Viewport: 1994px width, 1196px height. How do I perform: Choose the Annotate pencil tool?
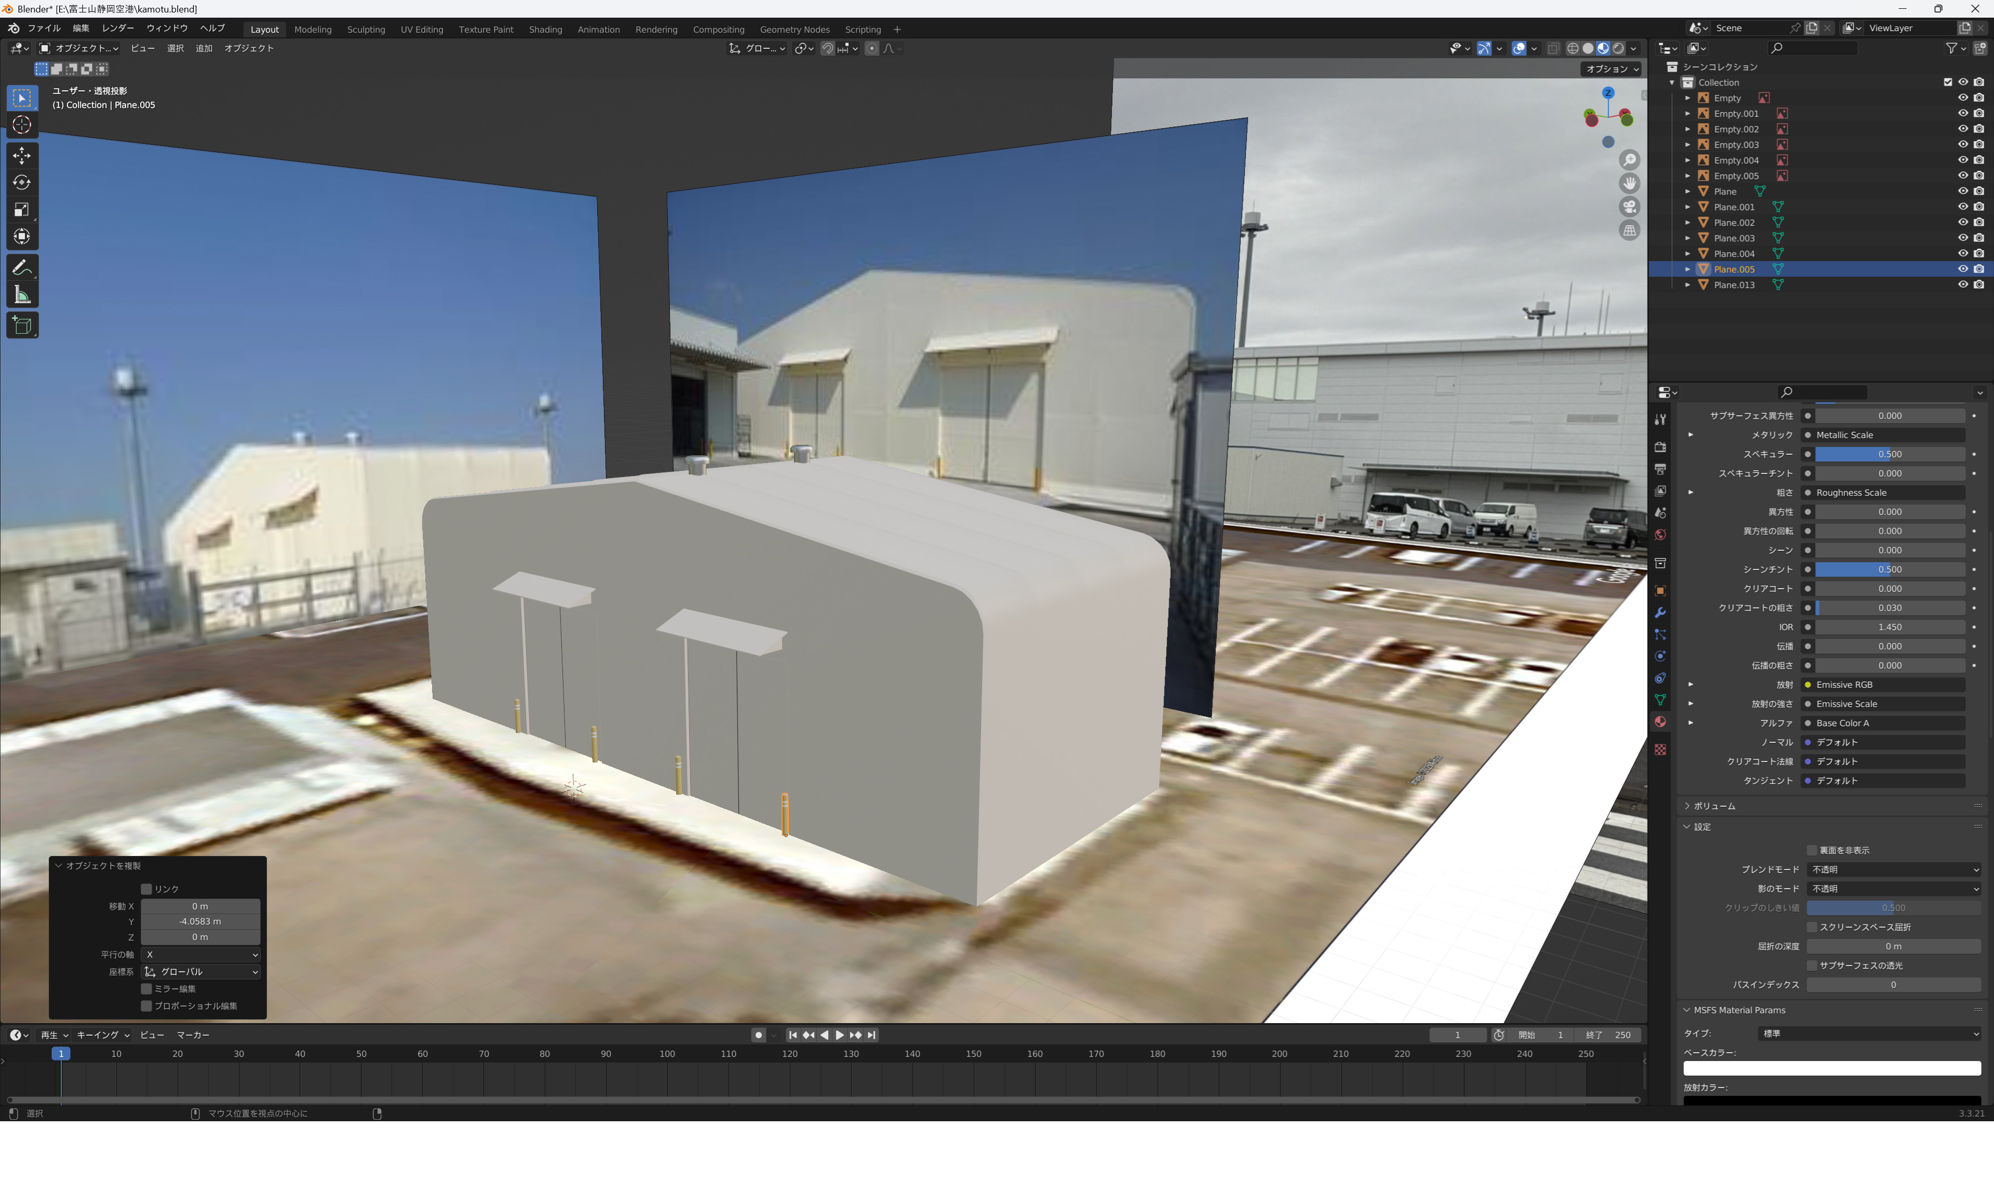pos(22,267)
